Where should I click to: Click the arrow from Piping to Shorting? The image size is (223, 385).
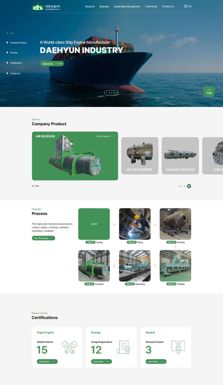click(x=155, y=225)
